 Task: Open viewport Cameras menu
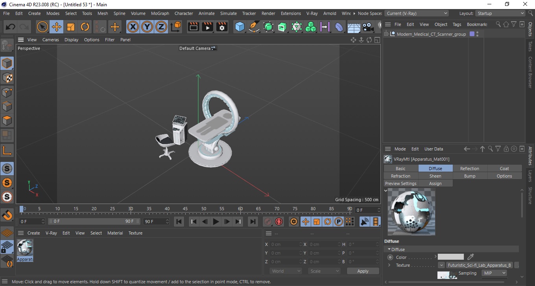[x=51, y=40]
